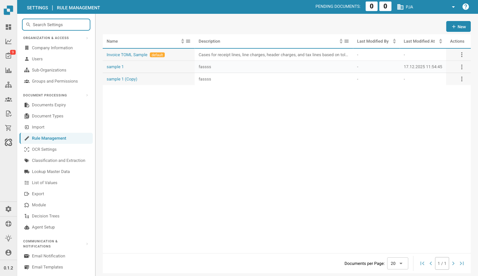Collapse Document Processing section

click(x=87, y=95)
